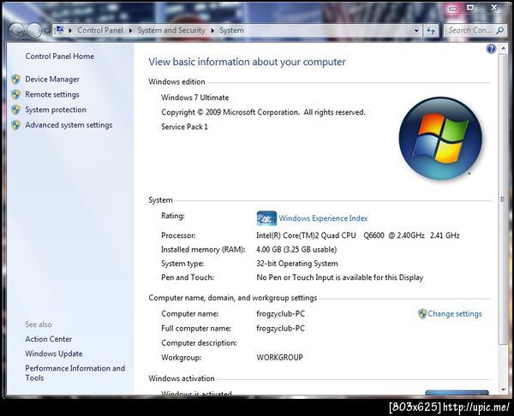514x416 pixels.
Task: Click the Forward navigation arrow button
Action: (x=34, y=31)
